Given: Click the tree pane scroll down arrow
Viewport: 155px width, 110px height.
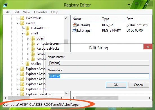Looking at the screenshot, I should 66,93.
